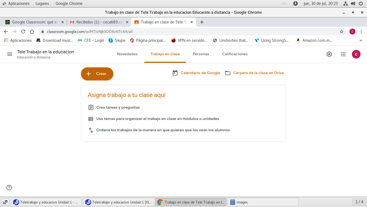Expand the hidden bookmarks overflow chevron
This screenshot has width=367, height=207.
point(361,40)
